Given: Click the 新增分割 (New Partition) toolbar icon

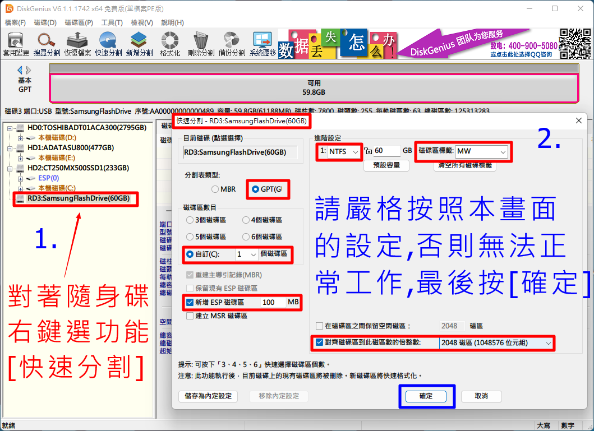Looking at the screenshot, I should coord(139,44).
